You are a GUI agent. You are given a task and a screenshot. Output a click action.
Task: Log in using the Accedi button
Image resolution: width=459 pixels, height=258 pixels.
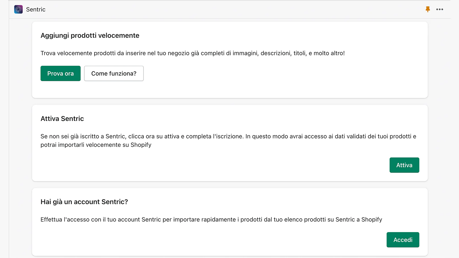(403, 240)
